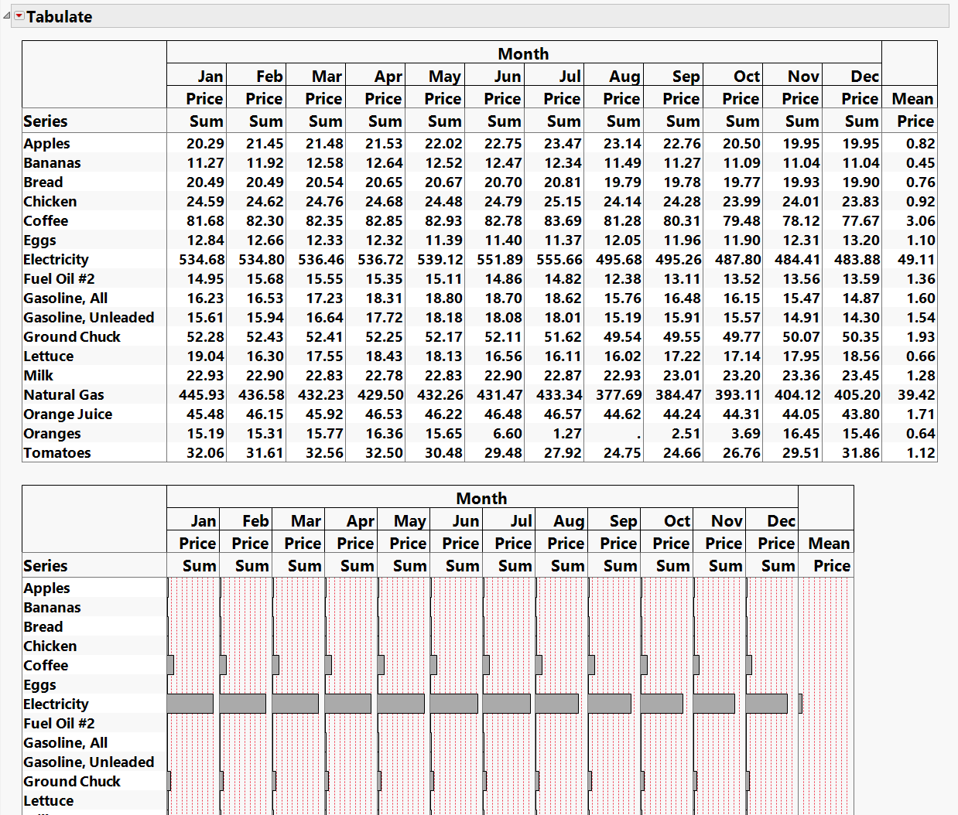958x815 pixels.
Task: Select the Natural Gas row label
Action: tap(63, 394)
